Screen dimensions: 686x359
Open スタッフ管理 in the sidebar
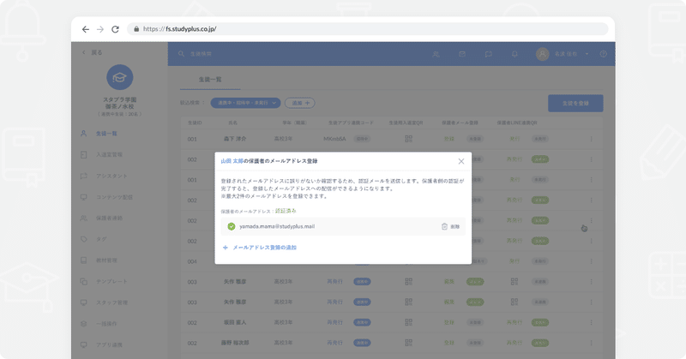(x=111, y=302)
